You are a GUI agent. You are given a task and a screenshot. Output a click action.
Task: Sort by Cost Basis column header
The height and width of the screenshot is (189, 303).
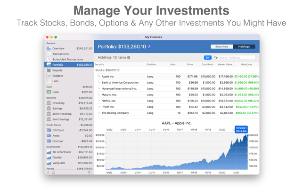pos(207,64)
